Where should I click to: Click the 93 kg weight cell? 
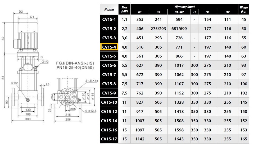tap(244, 65)
